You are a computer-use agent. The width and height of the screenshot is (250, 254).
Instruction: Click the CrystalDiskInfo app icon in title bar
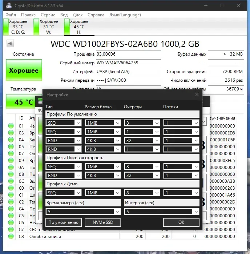9,5
